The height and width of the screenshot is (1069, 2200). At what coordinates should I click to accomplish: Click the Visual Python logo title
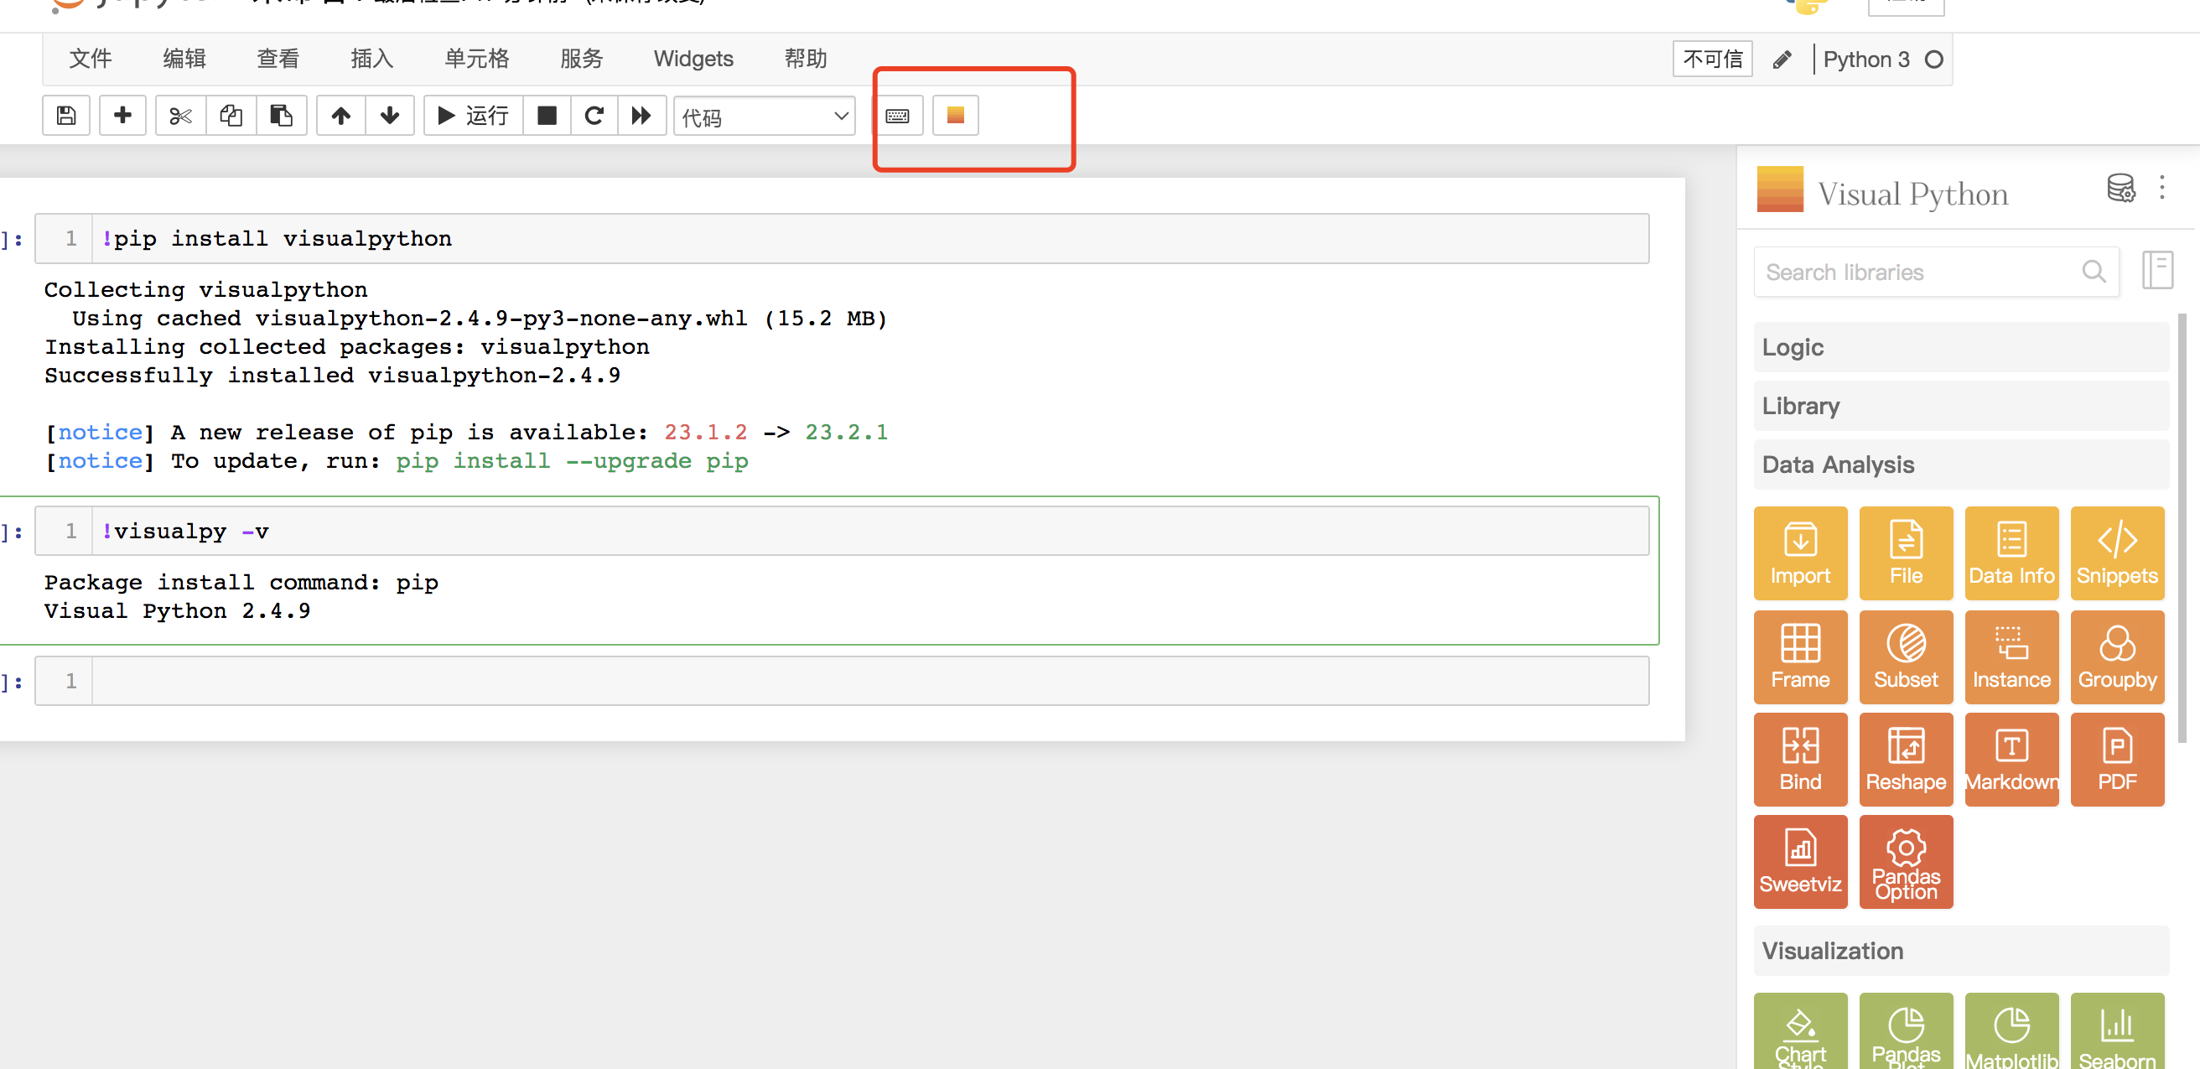[1882, 190]
